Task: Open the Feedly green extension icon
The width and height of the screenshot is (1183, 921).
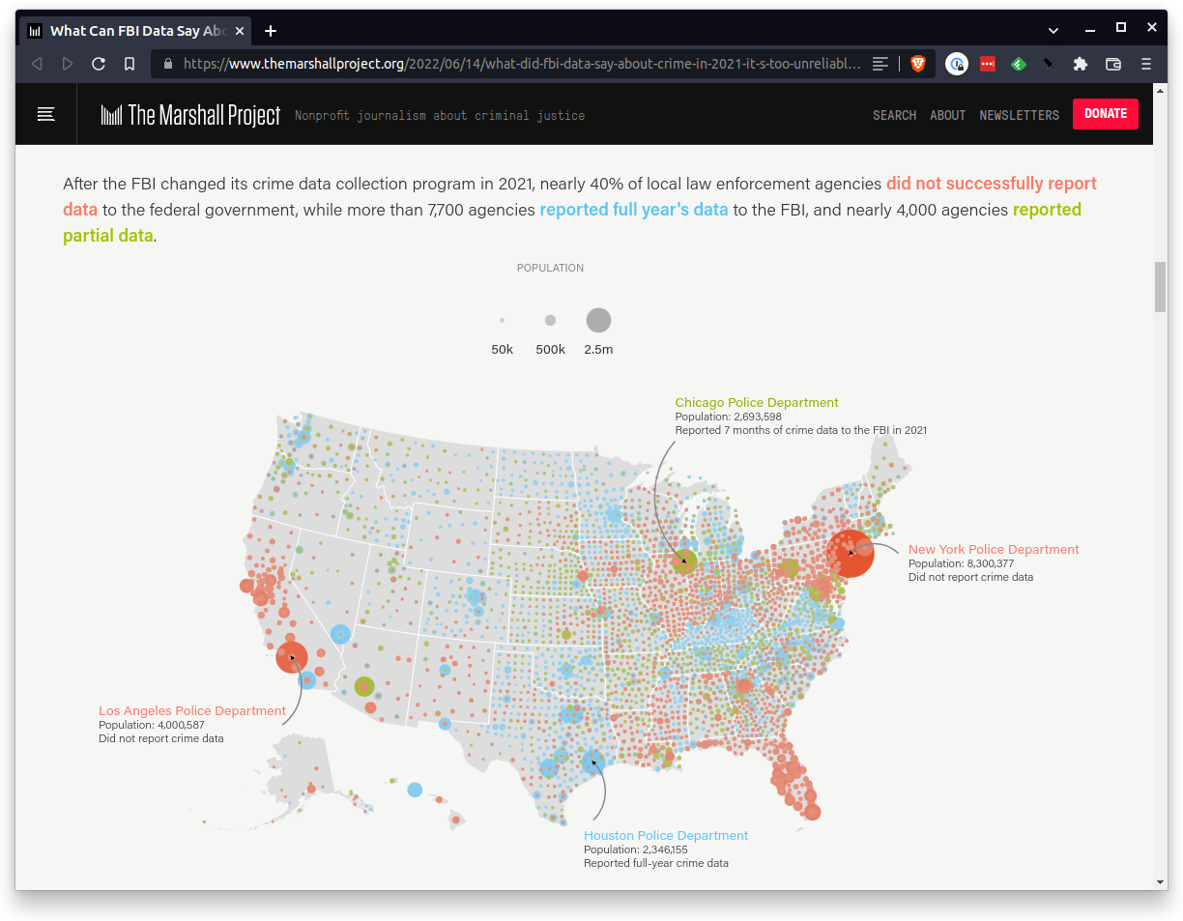Action: (x=1019, y=64)
